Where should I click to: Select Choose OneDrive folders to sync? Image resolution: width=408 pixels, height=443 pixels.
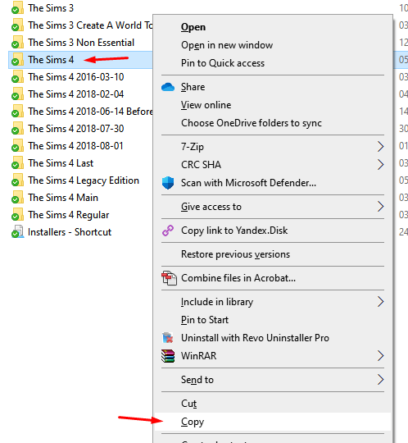pos(273,123)
